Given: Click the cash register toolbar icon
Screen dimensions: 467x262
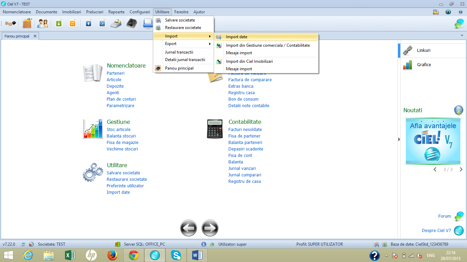Looking at the screenshot, I should (x=116, y=24).
